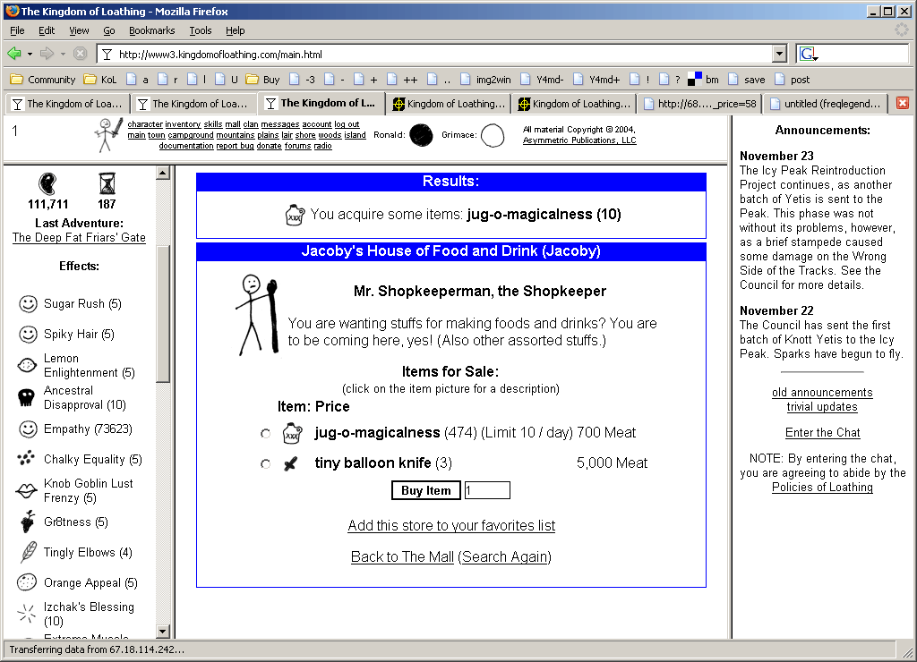Click the log out link
Screen dimensions: 917x662
[347, 124]
